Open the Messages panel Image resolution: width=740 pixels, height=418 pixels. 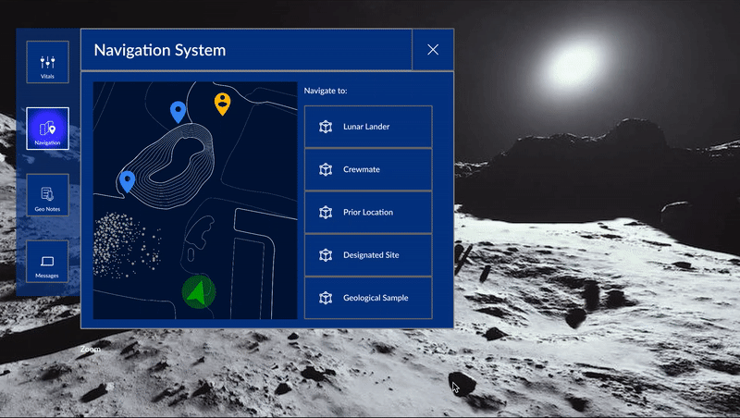tap(47, 262)
